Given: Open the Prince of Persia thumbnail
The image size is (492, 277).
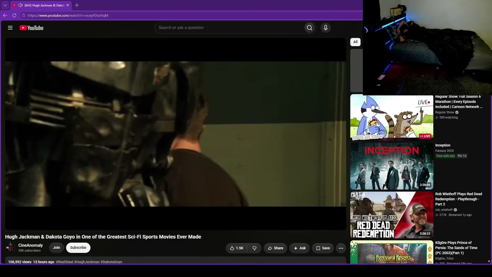Looking at the screenshot, I should point(392,252).
